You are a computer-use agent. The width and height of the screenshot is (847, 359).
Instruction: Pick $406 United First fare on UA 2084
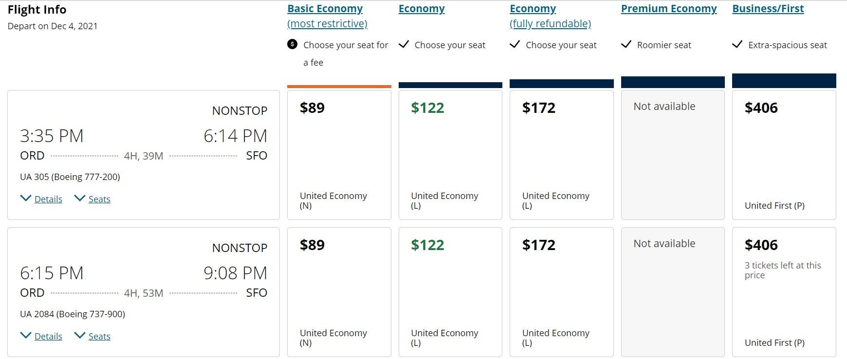[784, 292]
